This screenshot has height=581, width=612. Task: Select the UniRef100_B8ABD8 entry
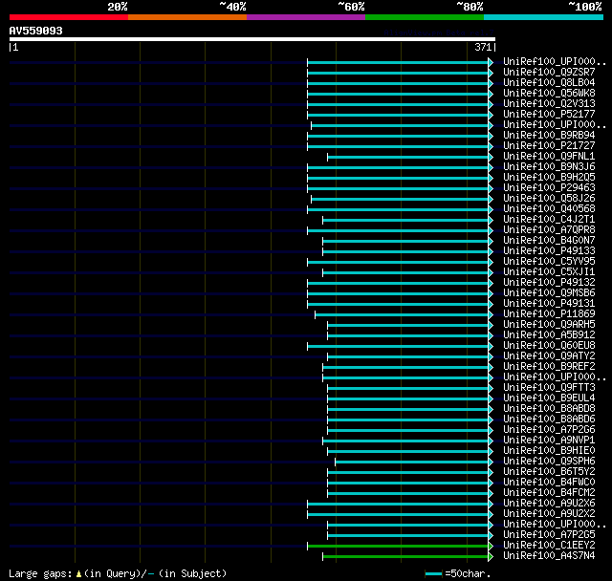pos(549,409)
